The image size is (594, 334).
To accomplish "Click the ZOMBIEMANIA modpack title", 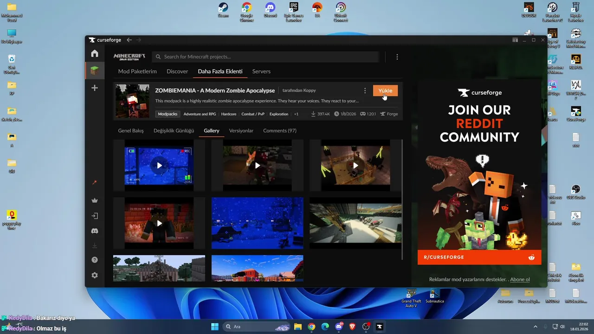I will (215, 90).
